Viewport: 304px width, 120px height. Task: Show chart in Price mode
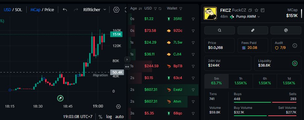coord(49,10)
